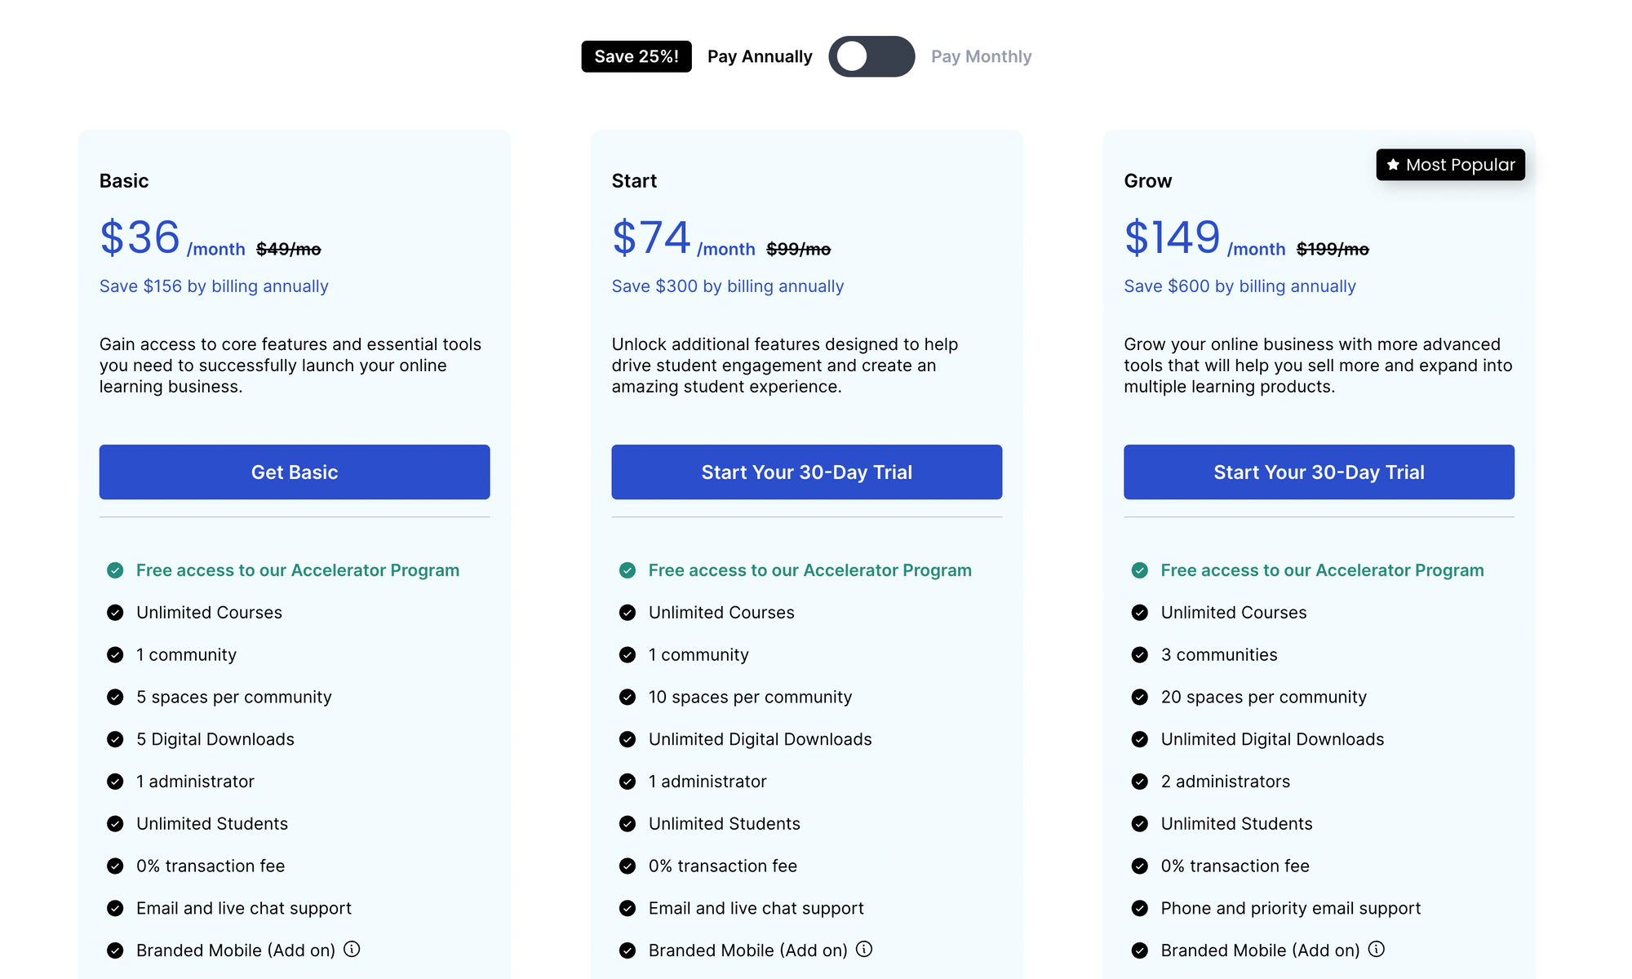Click the Get Basic button
This screenshot has height=979, width=1632.
294,472
